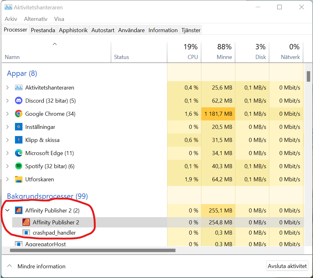Click the Aktivitetshanteraren app icon in the Appar list

coord(19,87)
